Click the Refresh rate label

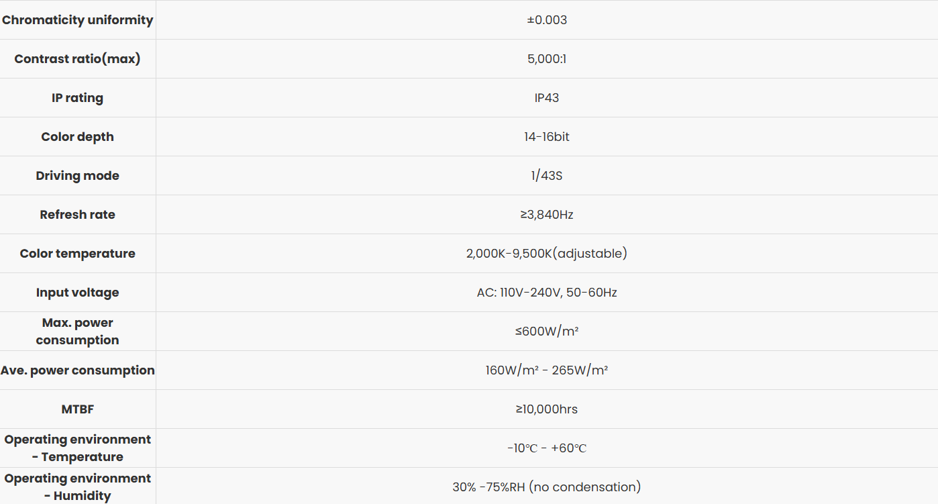click(78, 215)
